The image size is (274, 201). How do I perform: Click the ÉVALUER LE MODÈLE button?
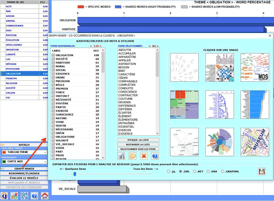24,178
